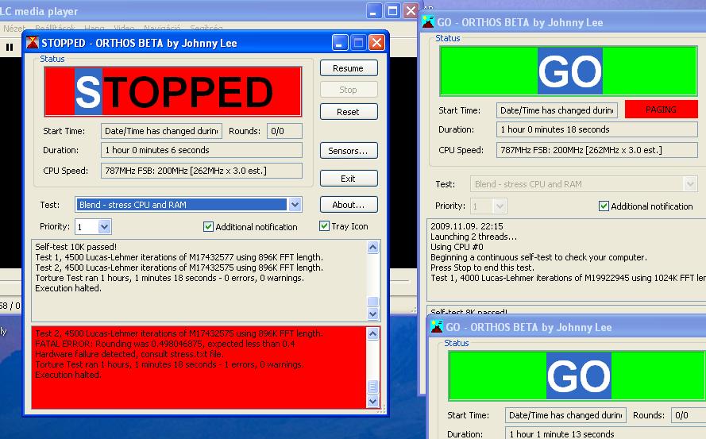Viewport: 706px width, 439px height.
Task: Open the Sensors... dialog
Action: tap(349, 151)
